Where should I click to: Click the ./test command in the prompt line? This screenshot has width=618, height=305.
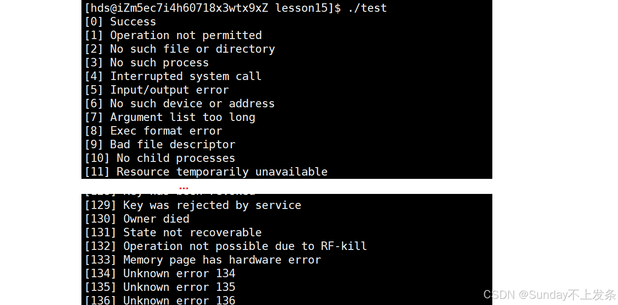pyautogui.click(x=367, y=8)
